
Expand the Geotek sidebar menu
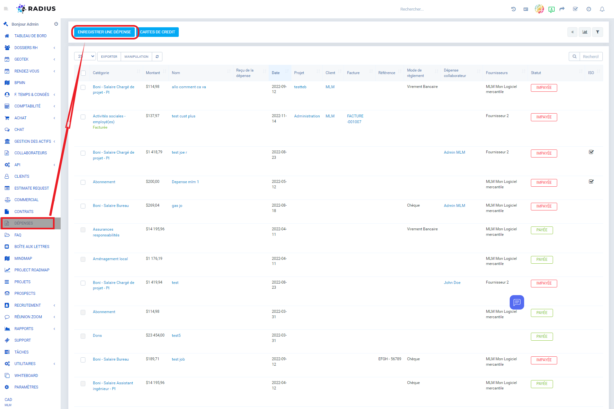[x=30, y=59]
